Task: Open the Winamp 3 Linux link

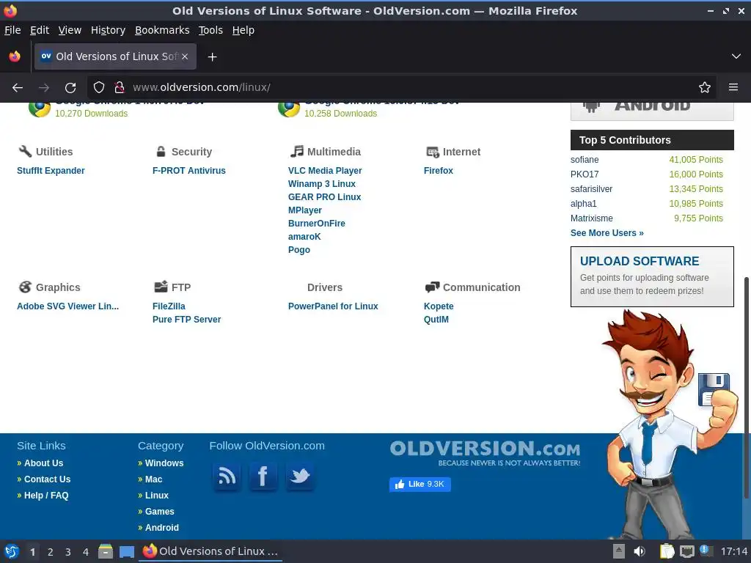Action: tap(322, 184)
